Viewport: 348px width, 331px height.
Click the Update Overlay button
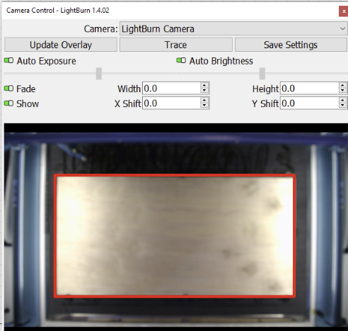(61, 45)
